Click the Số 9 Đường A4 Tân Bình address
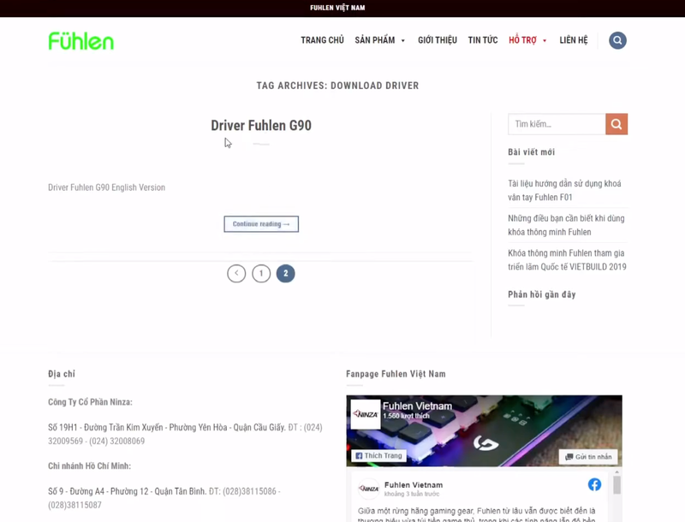 click(x=164, y=498)
